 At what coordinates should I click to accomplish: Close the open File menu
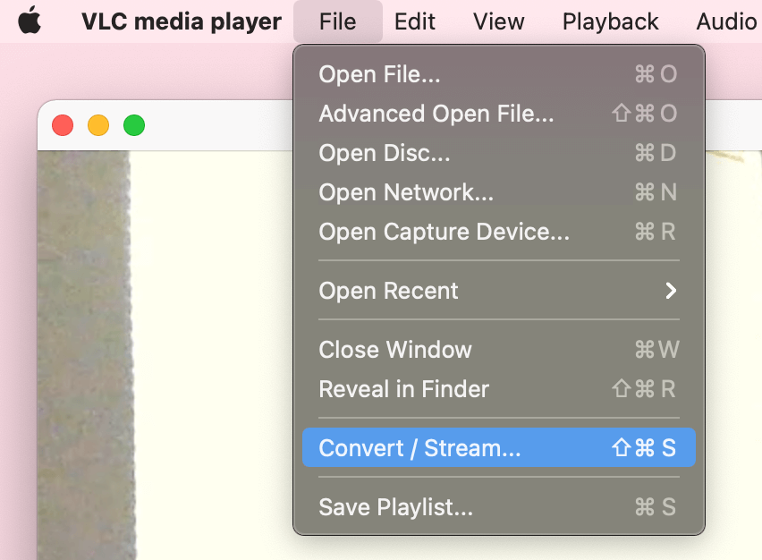pyautogui.click(x=337, y=21)
